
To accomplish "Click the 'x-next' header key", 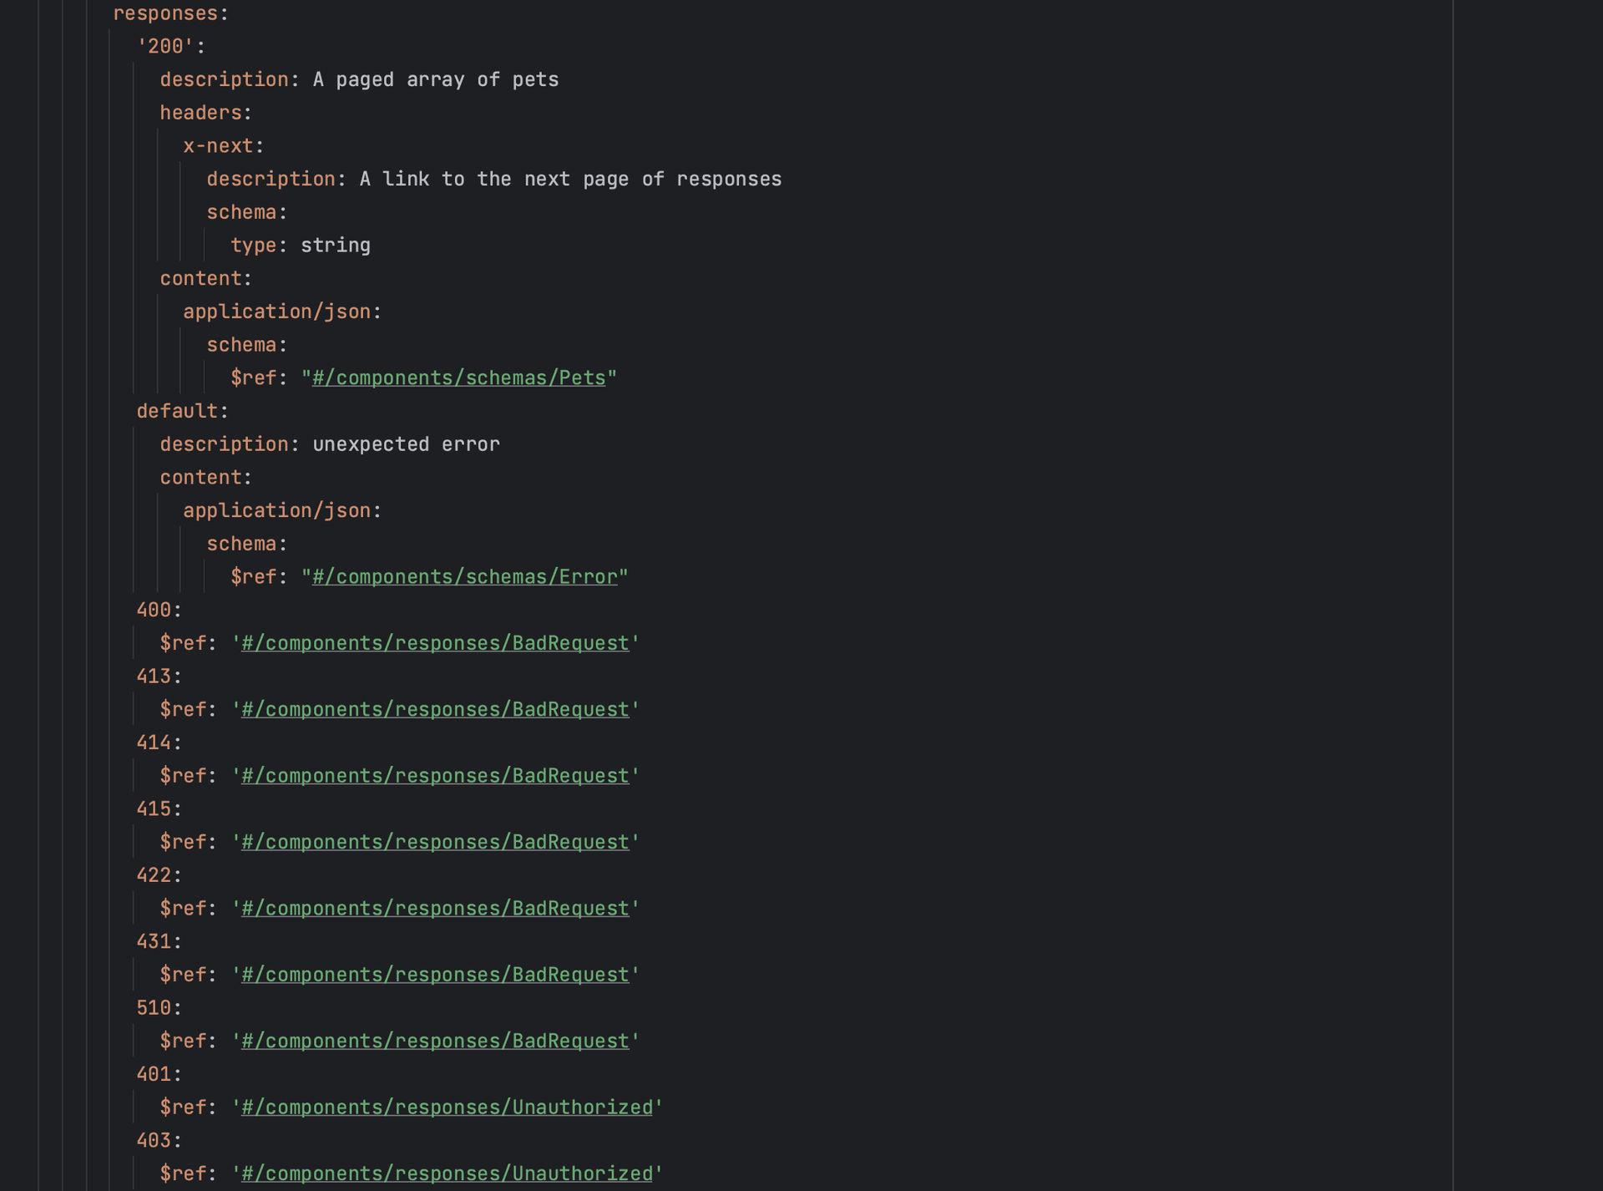I will (x=218, y=146).
